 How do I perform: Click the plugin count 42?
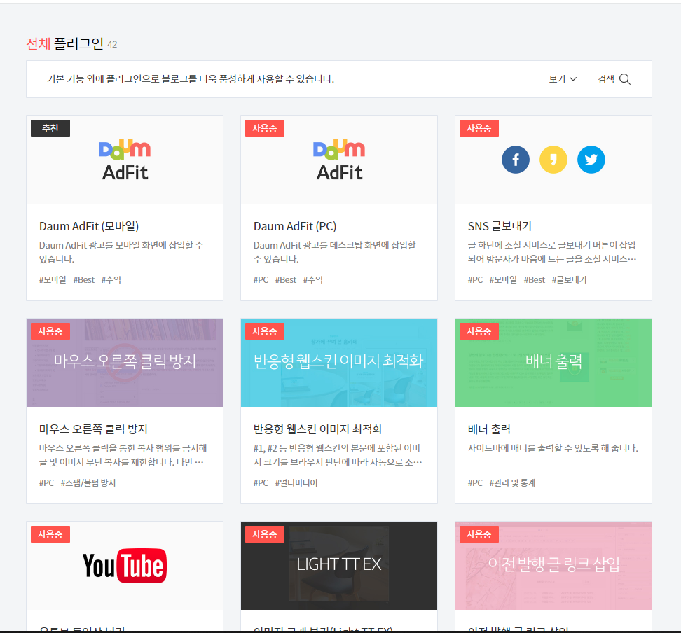tap(112, 45)
